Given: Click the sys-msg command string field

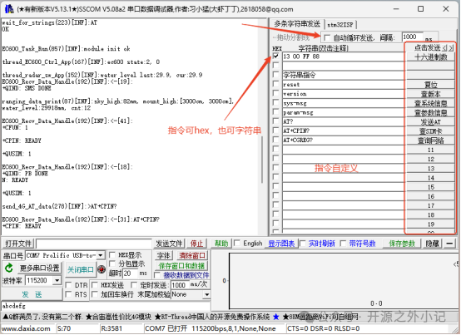Looking at the screenshot, I should click(x=343, y=103).
